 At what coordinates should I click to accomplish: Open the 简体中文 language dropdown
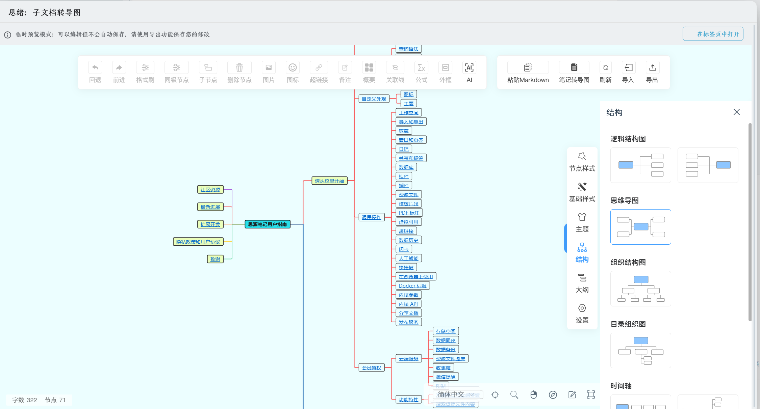click(x=455, y=394)
